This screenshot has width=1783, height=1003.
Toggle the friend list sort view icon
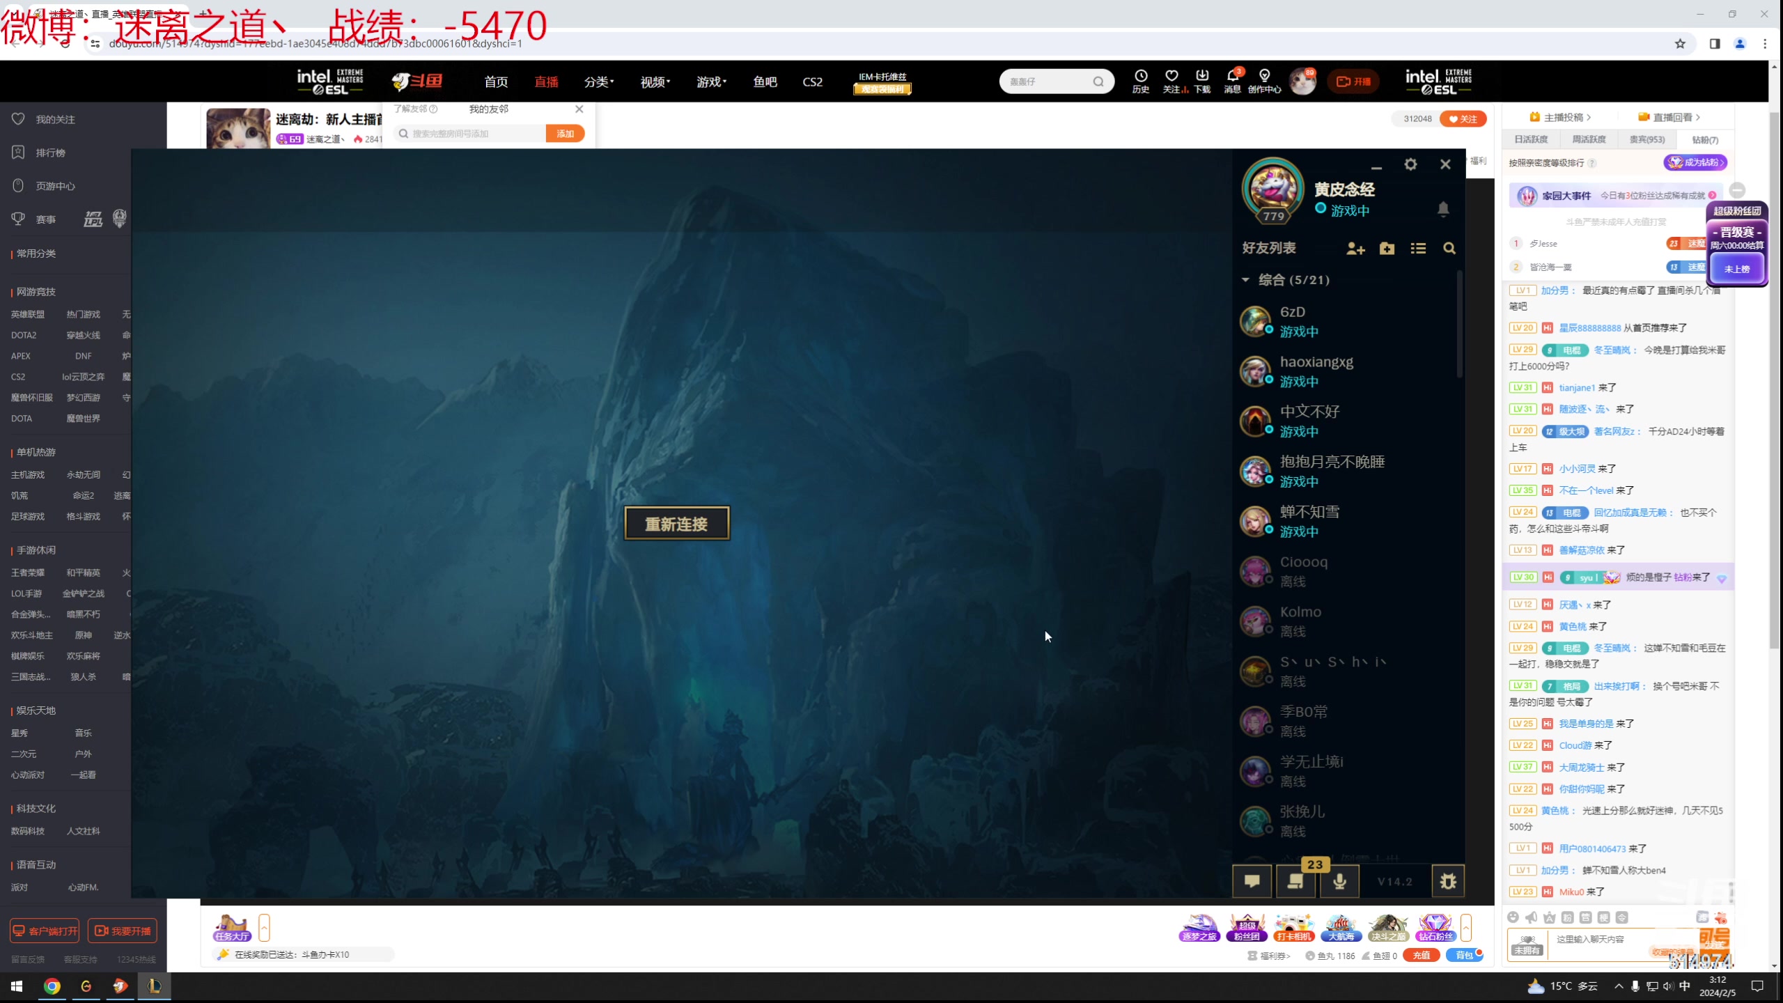[1418, 249]
